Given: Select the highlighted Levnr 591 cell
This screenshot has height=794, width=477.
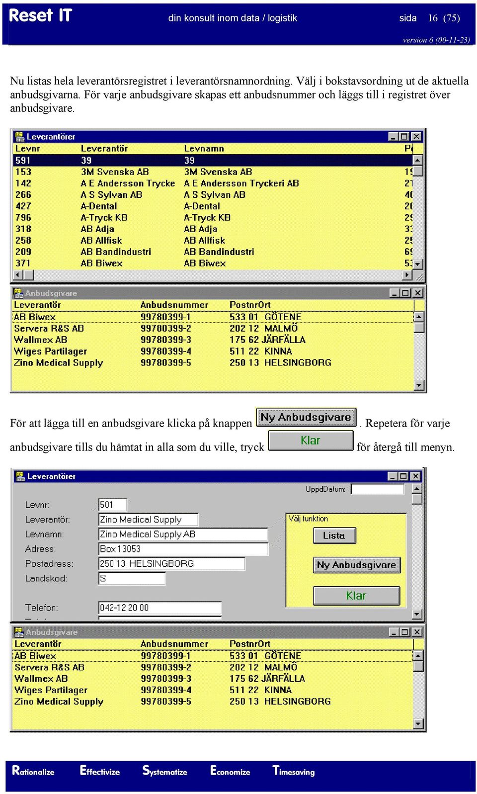Looking at the screenshot, I should [23, 160].
